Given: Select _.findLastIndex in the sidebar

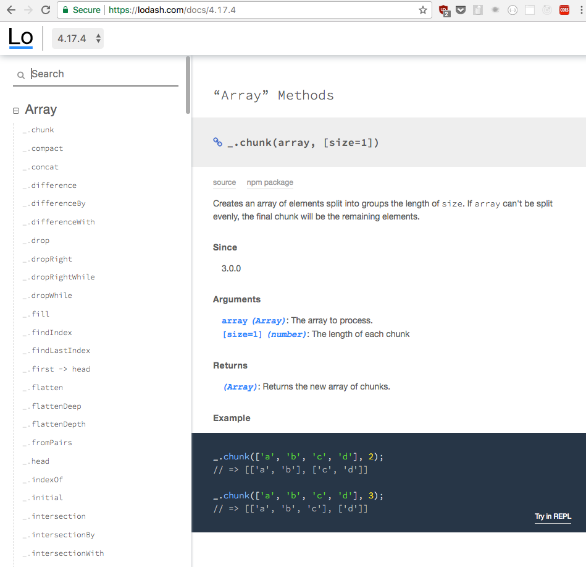Looking at the screenshot, I should 56,351.
